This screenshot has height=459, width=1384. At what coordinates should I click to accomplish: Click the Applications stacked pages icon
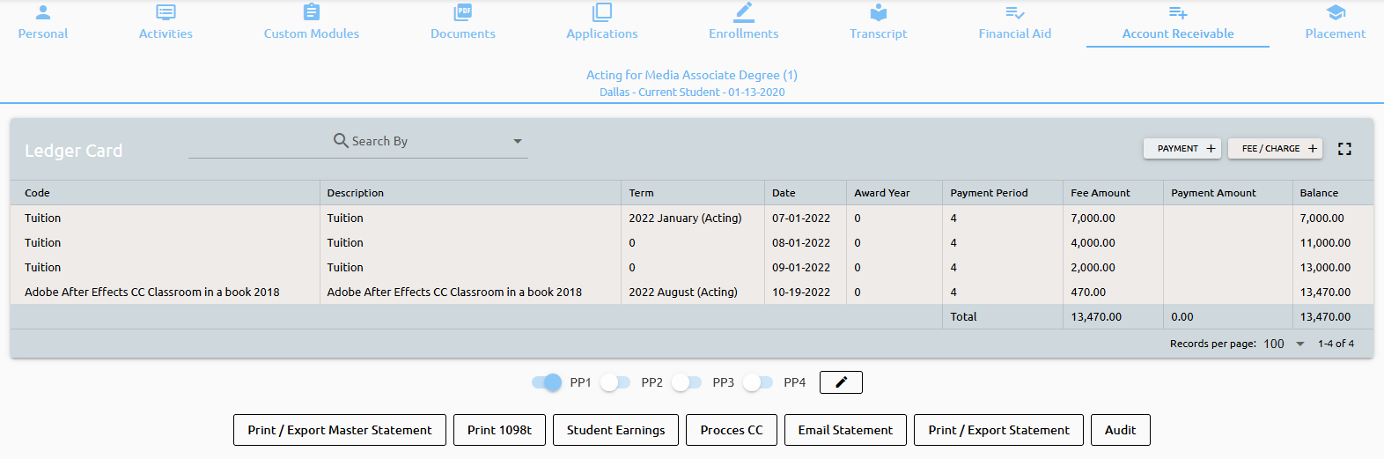602,12
